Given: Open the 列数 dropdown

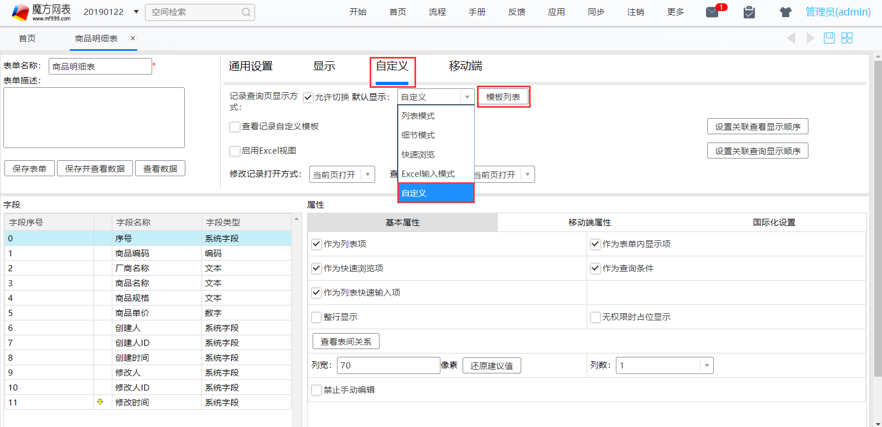Looking at the screenshot, I should [665, 365].
